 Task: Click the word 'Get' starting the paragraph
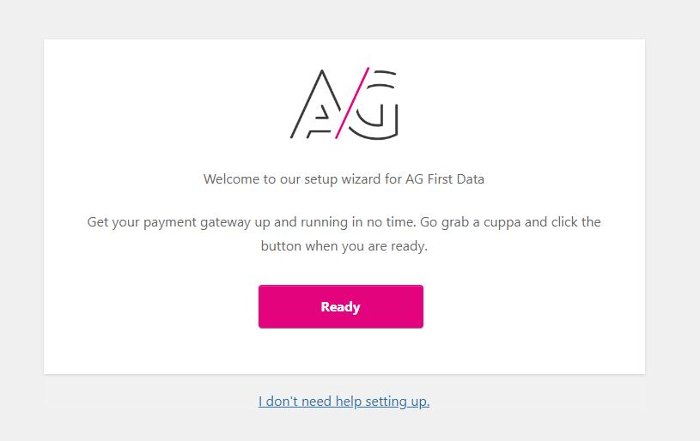click(x=97, y=222)
